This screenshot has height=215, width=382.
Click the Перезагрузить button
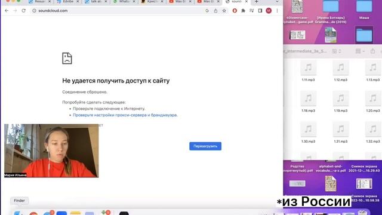pyautogui.click(x=205, y=146)
